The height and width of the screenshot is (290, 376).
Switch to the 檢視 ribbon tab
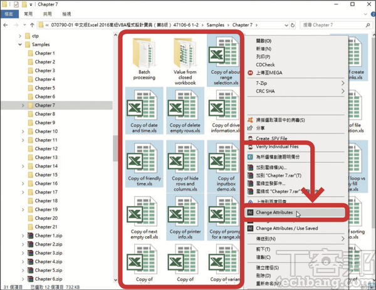tap(66, 14)
